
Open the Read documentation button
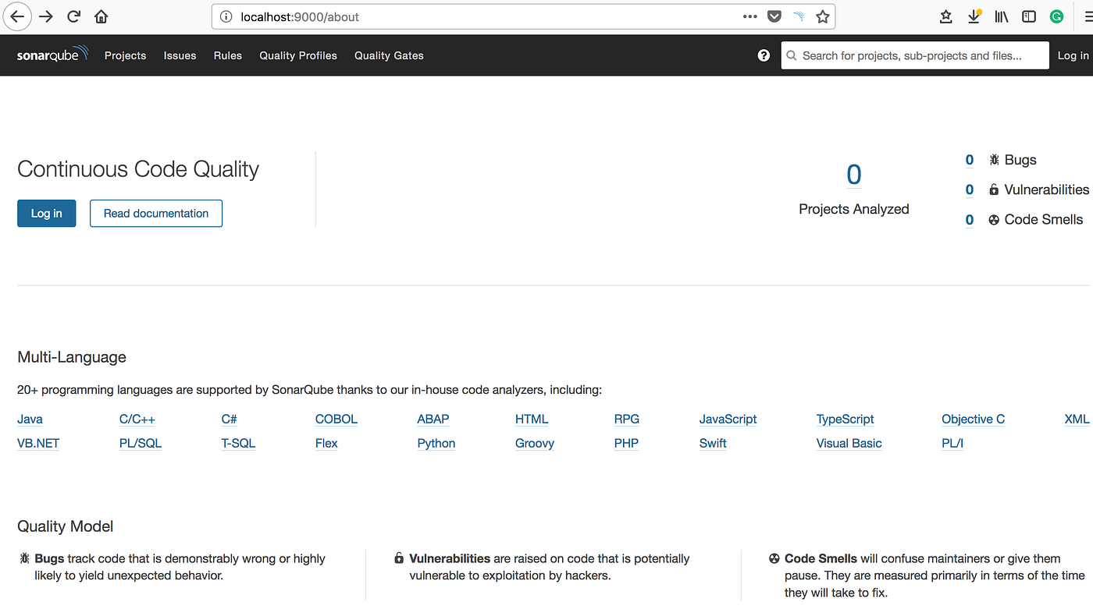(x=156, y=214)
